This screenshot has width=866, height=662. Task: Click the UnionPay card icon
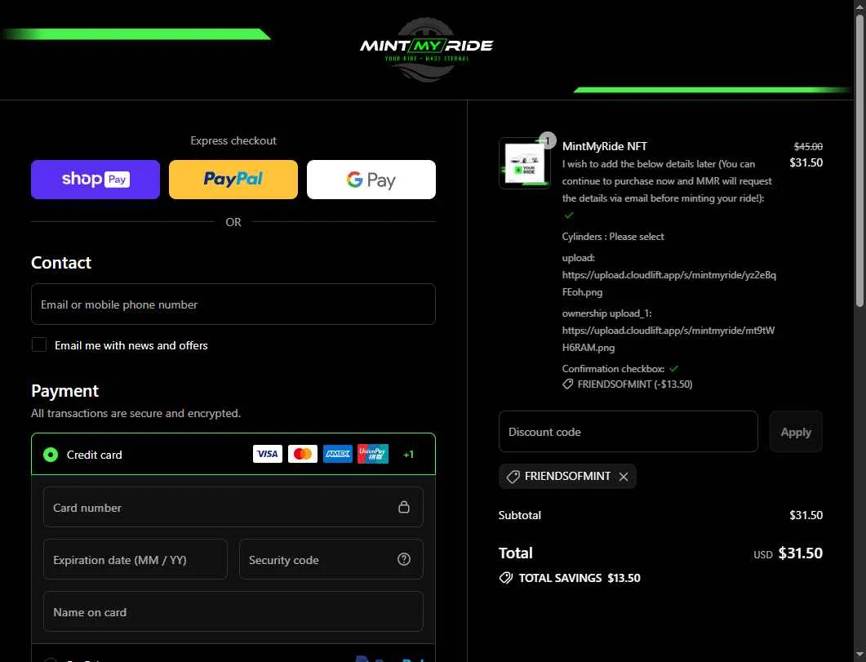[373, 454]
